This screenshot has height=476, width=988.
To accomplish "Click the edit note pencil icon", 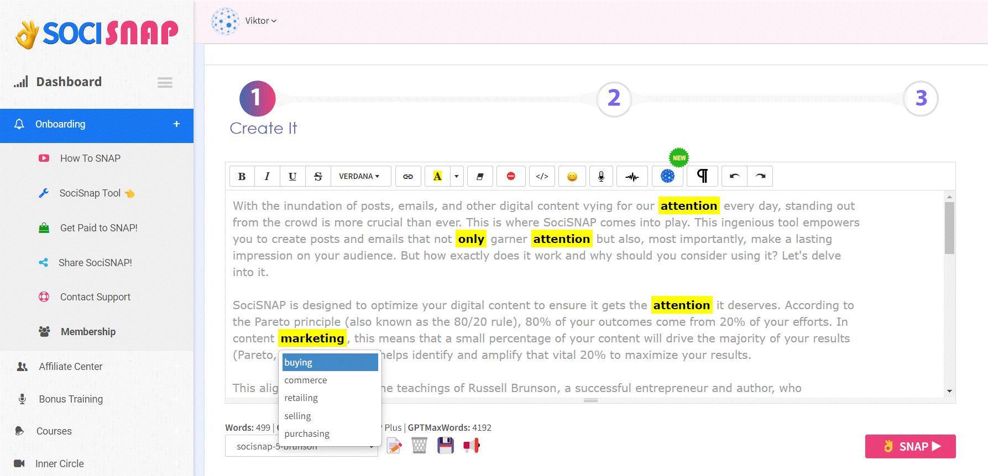I will pos(394,446).
